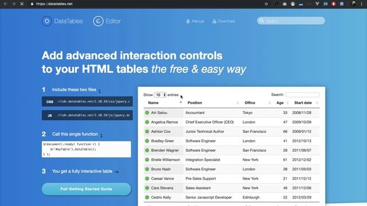The image size is (367, 206).
Task: Click the site search field
Action: tap(291, 21)
